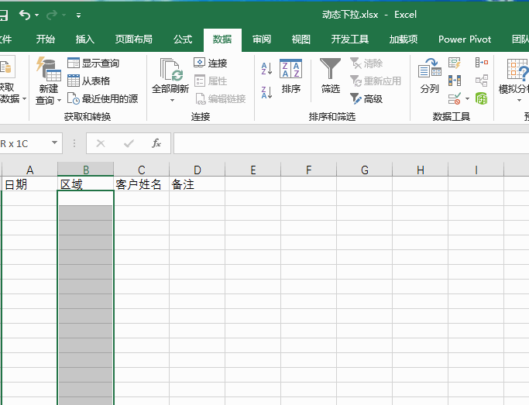Click the 清除 filter button
The height and width of the screenshot is (405, 529).
tap(366, 63)
